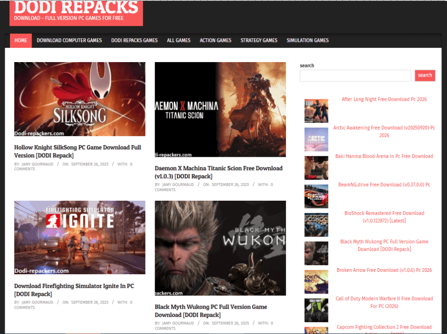
Task: Open Baki Hanma Blood Arena sidebar link
Action: click(x=384, y=156)
